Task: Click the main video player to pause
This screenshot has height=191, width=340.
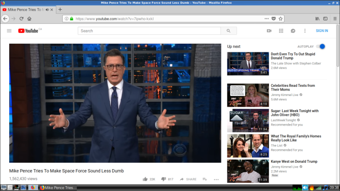Action: pos(115,103)
